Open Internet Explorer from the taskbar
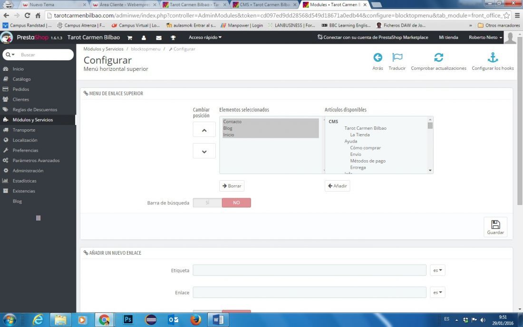Image resolution: width=523 pixels, height=327 pixels. (38, 320)
